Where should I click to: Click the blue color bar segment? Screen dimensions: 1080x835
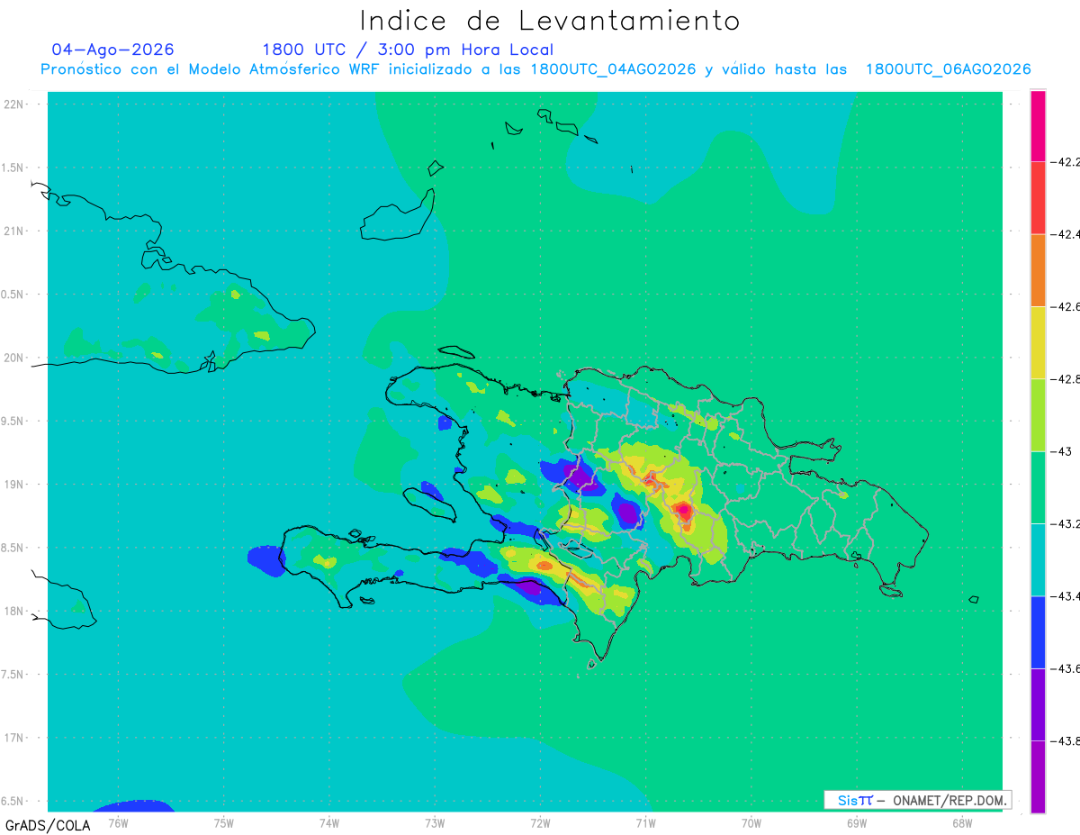click(x=1038, y=632)
